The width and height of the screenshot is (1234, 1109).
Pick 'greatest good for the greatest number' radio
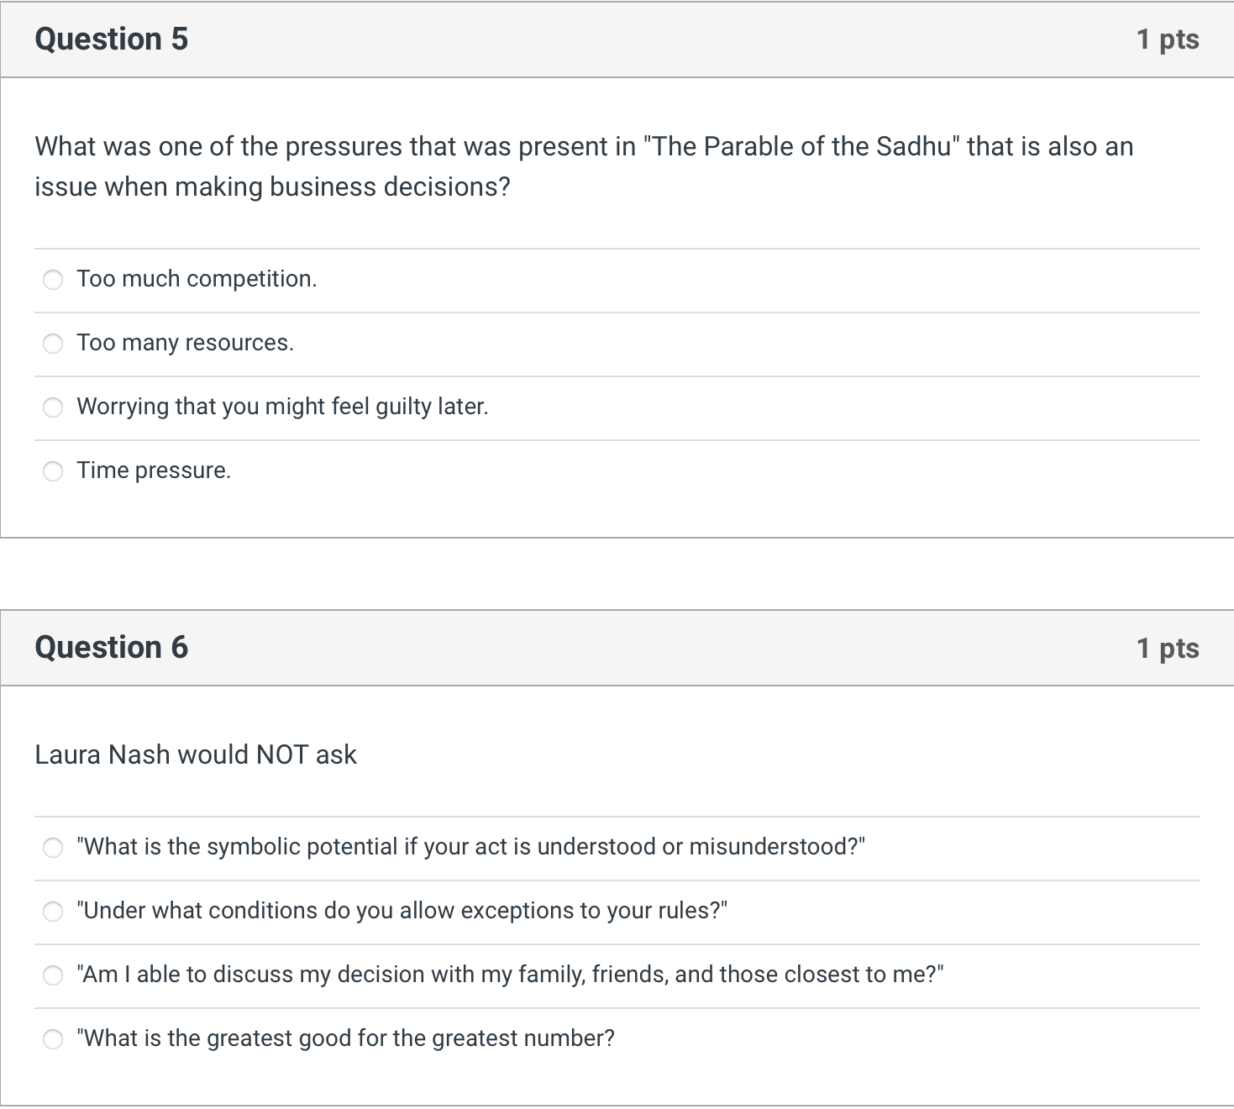click(x=53, y=1039)
